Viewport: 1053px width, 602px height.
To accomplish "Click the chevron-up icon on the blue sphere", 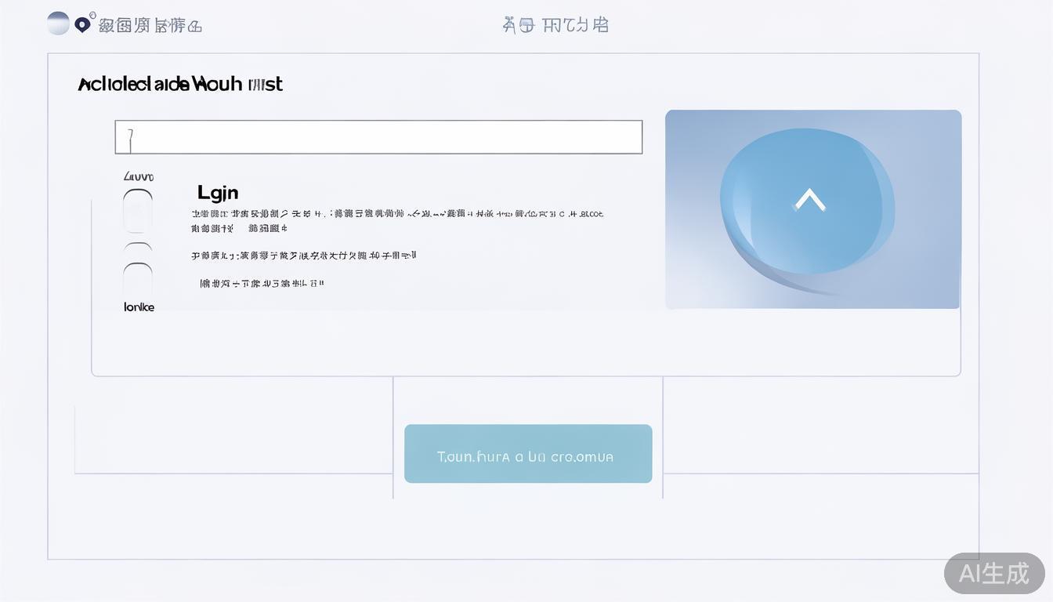I will click(x=811, y=201).
